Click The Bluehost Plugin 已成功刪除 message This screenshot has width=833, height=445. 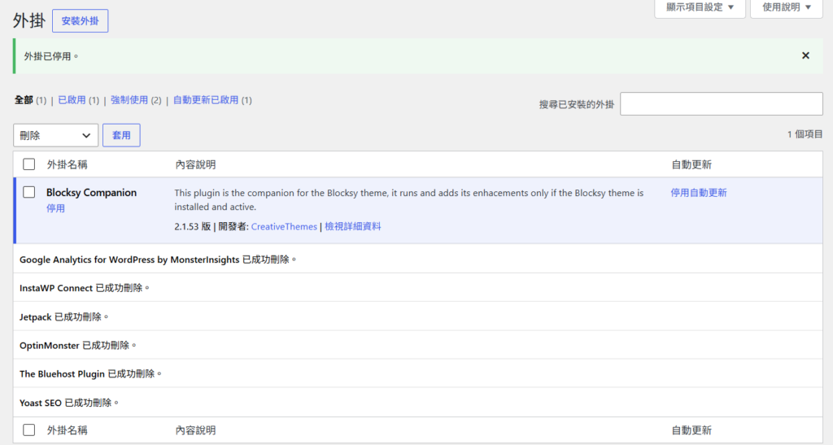tap(90, 374)
